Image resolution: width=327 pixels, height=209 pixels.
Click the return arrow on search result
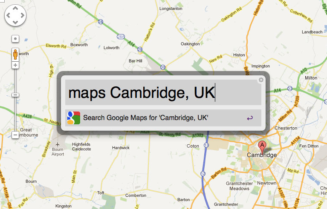click(250, 118)
